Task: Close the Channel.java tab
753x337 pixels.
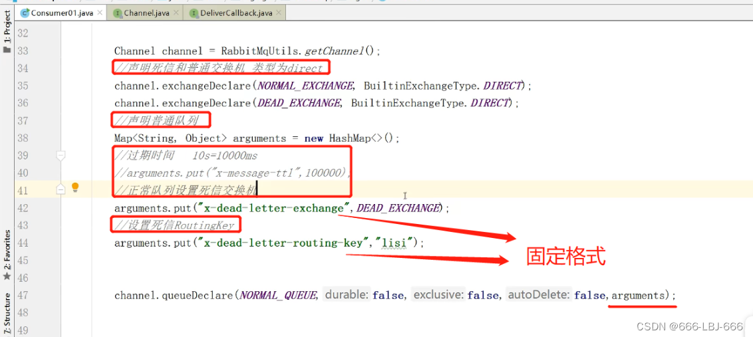Action: 176,13
